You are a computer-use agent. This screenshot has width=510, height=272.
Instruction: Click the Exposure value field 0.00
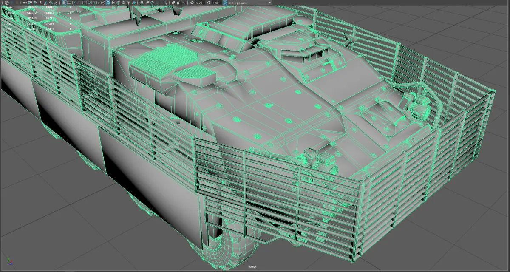click(200, 3)
